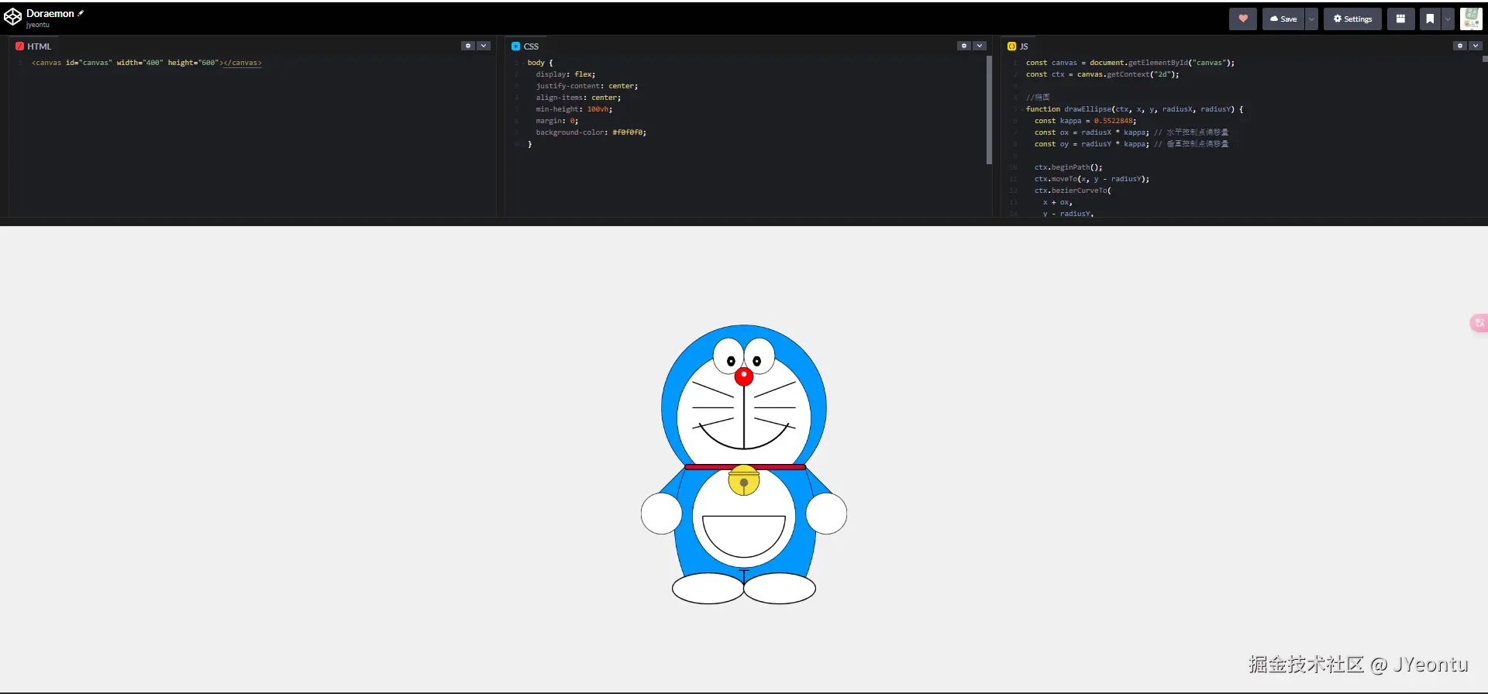Viewport: 1488px width, 694px height.
Task: Click the 'const ctx' line in JS
Action: pyautogui.click(x=1103, y=74)
